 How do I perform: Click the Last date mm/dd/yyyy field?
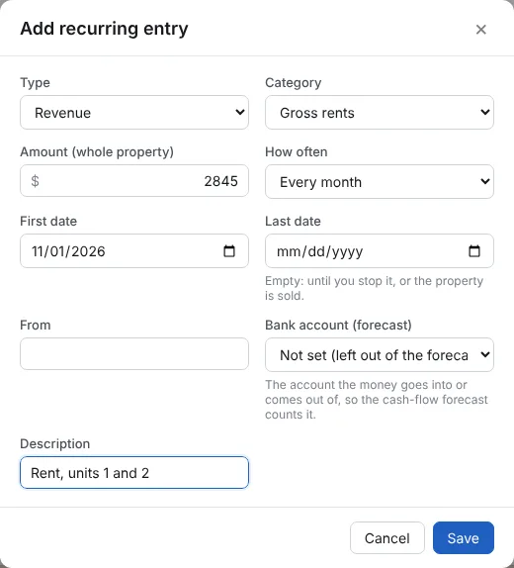380,251
